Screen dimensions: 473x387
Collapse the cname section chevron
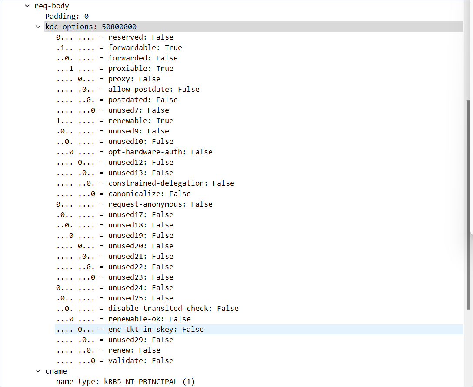pyautogui.click(x=39, y=371)
